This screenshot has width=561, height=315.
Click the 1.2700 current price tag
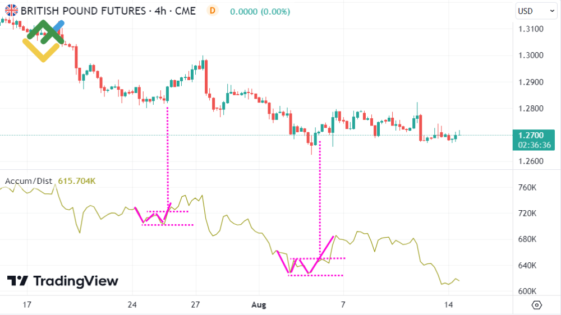click(530, 135)
